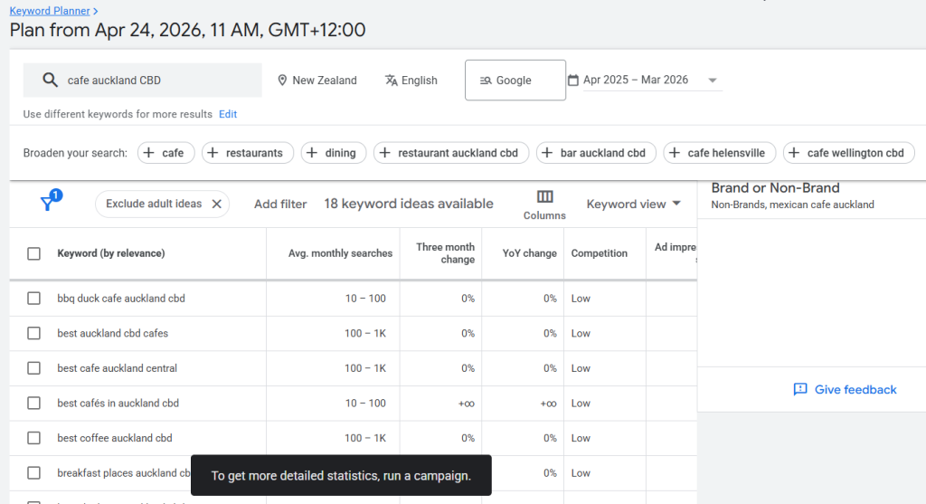Change the English language setting
The image size is (926, 504).
(x=411, y=81)
